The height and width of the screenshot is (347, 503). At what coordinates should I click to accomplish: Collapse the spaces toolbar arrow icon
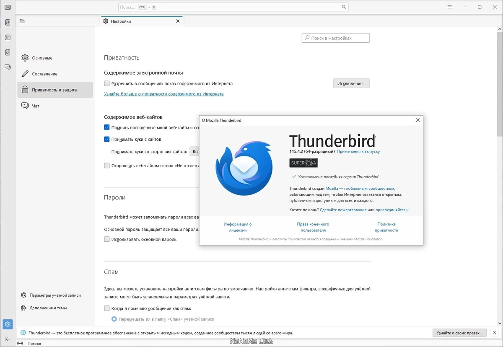pyautogui.click(x=8, y=339)
